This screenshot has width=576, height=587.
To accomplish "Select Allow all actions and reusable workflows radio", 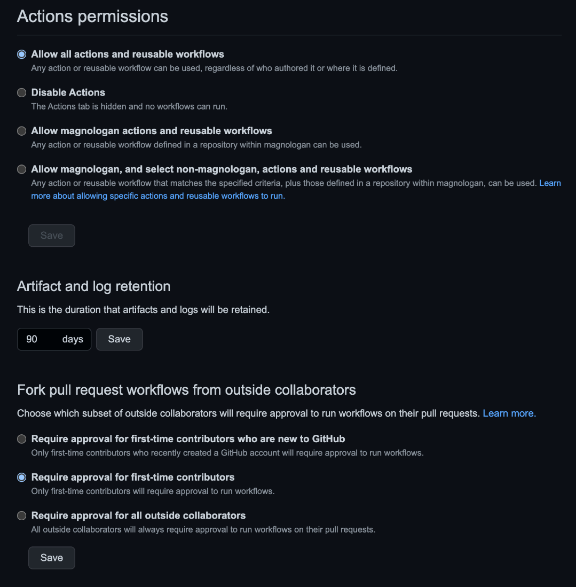I will [x=21, y=54].
